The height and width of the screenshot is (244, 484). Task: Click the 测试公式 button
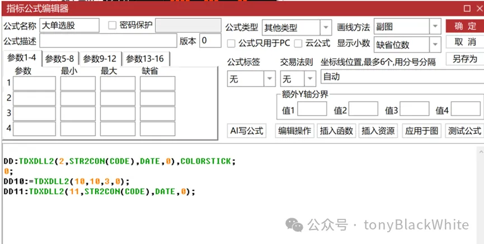[464, 131]
